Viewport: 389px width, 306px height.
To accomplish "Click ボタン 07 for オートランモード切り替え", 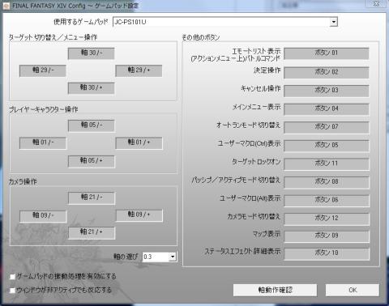I will tap(327, 127).
